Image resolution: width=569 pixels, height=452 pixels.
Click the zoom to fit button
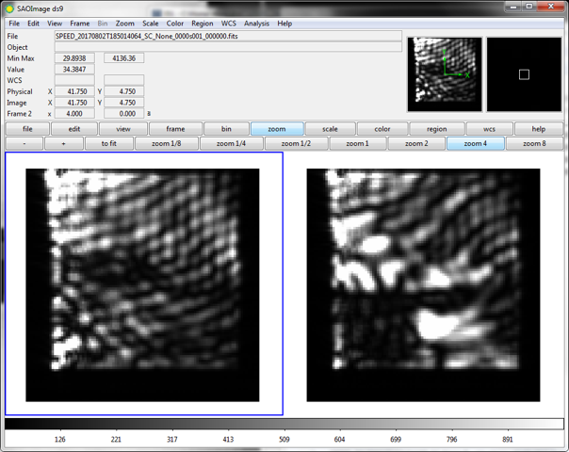[101, 144]
